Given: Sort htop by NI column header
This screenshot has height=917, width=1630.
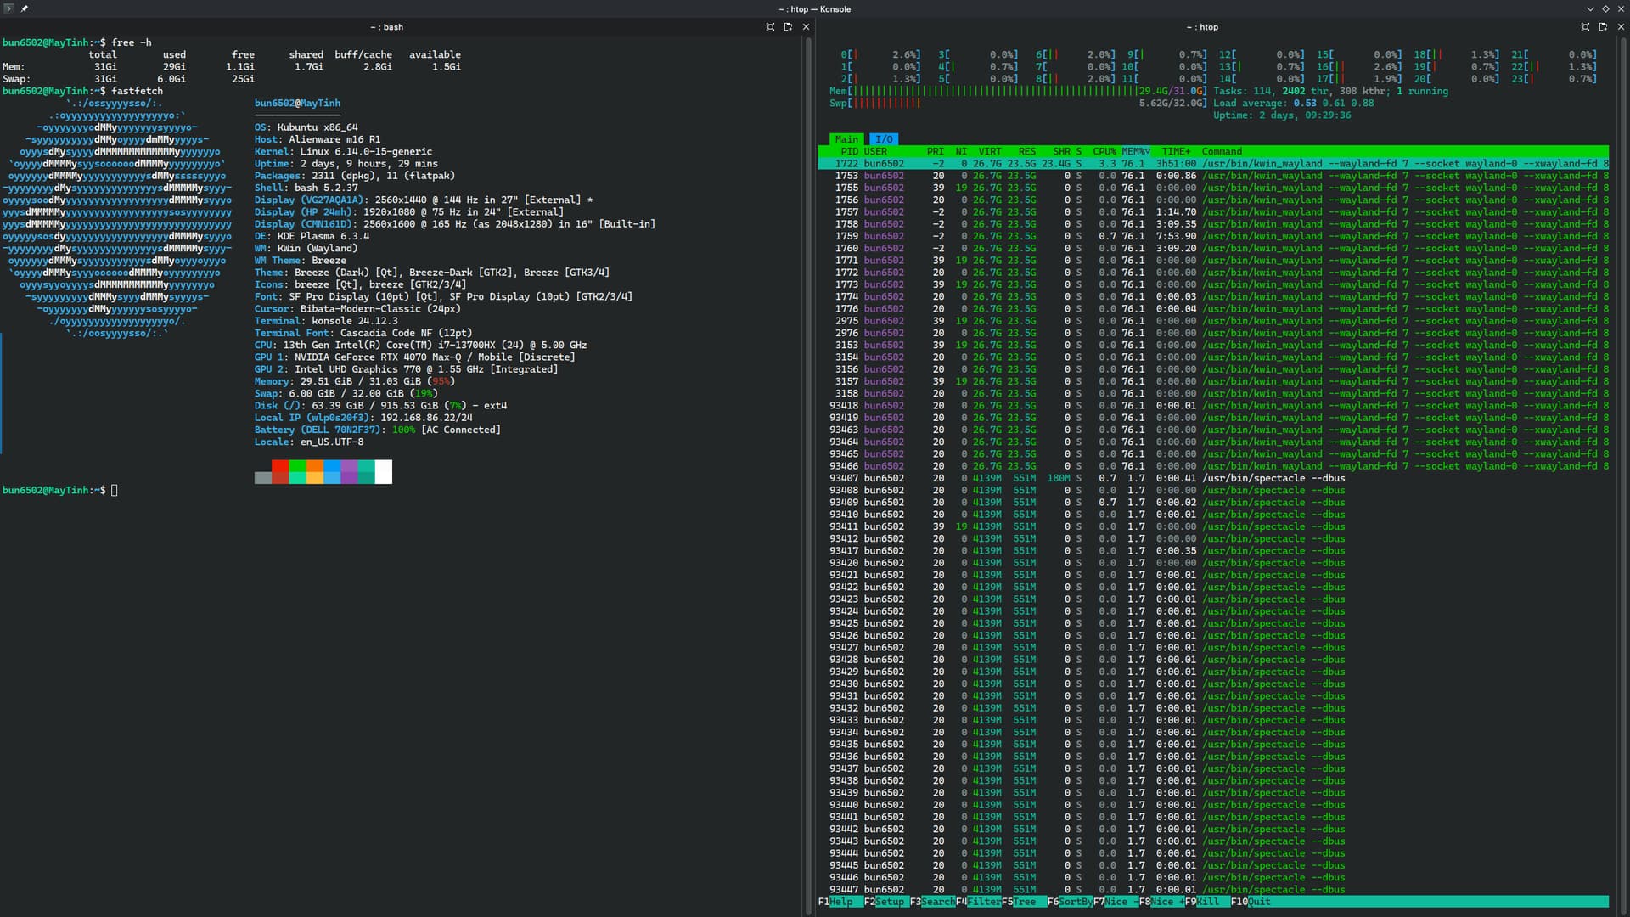Looking at the screenshot, I should pos(961,151).
